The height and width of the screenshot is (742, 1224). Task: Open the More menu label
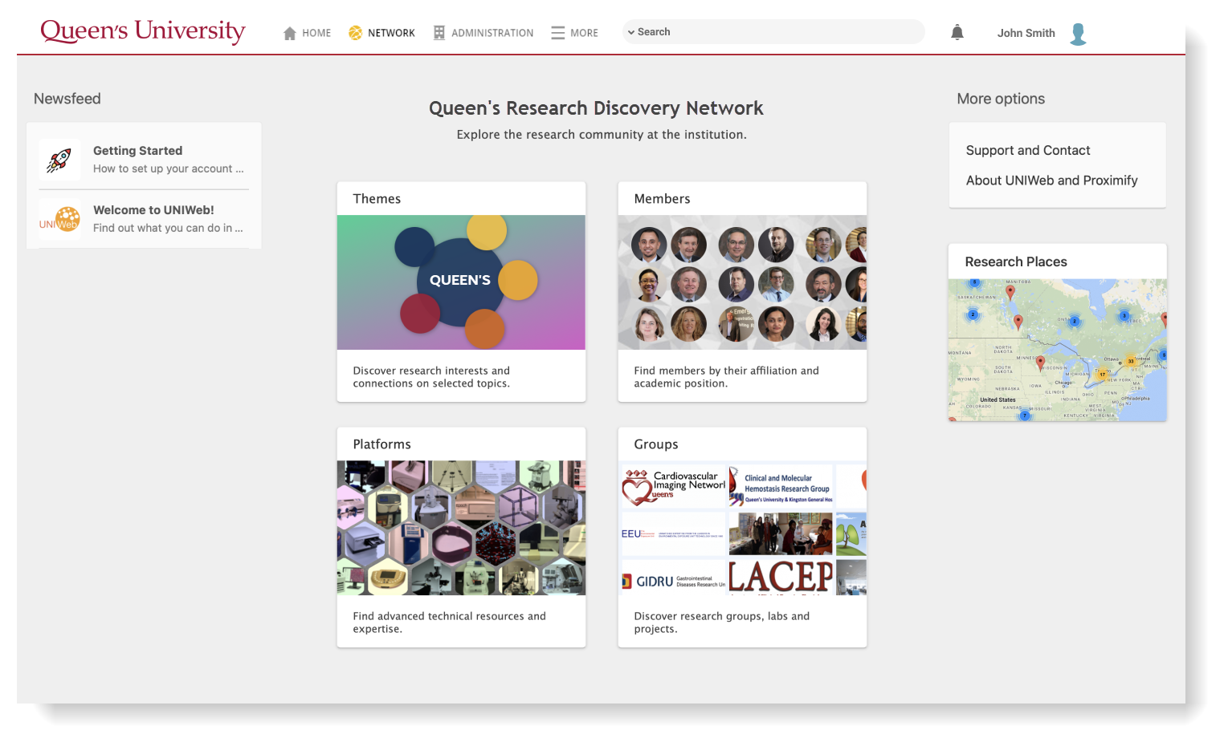tap(584, 33)
